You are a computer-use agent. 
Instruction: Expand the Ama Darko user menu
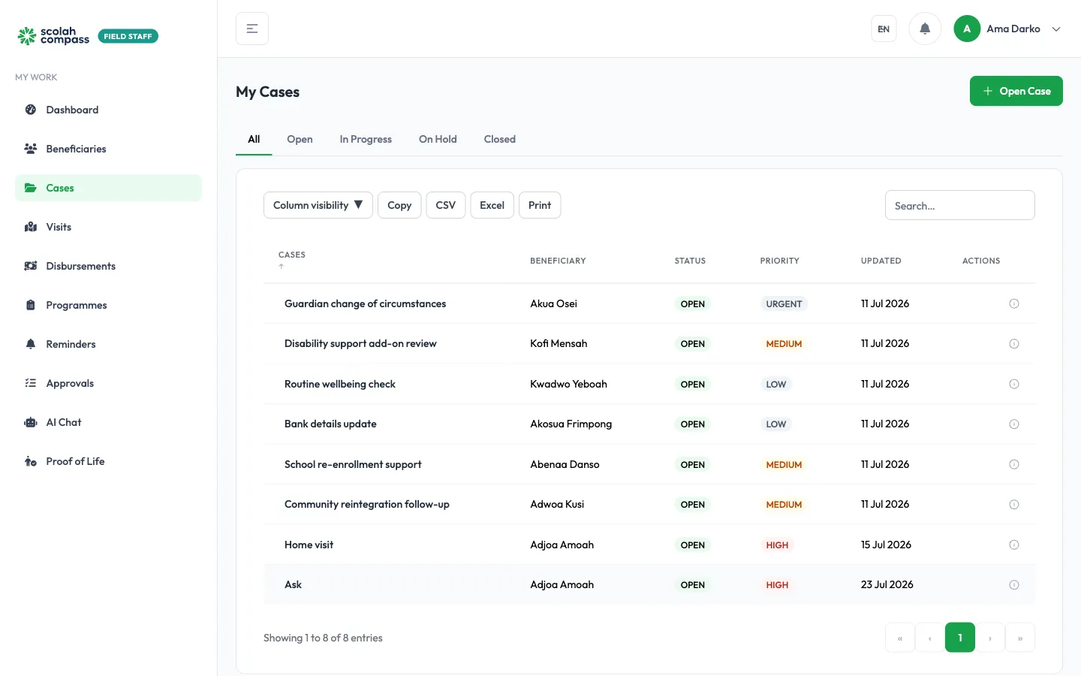[1007, 29]
